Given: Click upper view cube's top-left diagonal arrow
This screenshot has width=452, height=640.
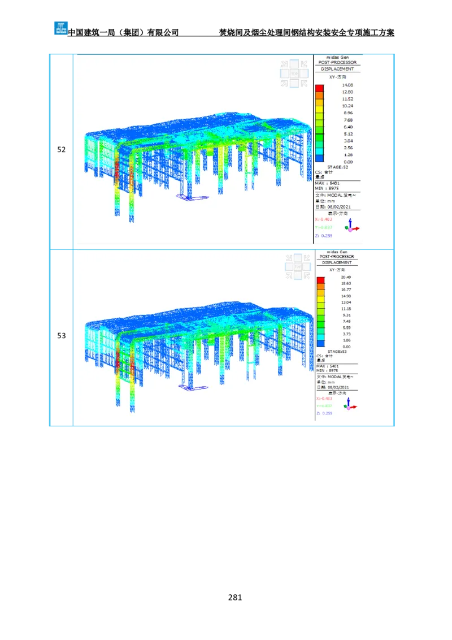Looking at the screenshot, I should coord(284,63).
